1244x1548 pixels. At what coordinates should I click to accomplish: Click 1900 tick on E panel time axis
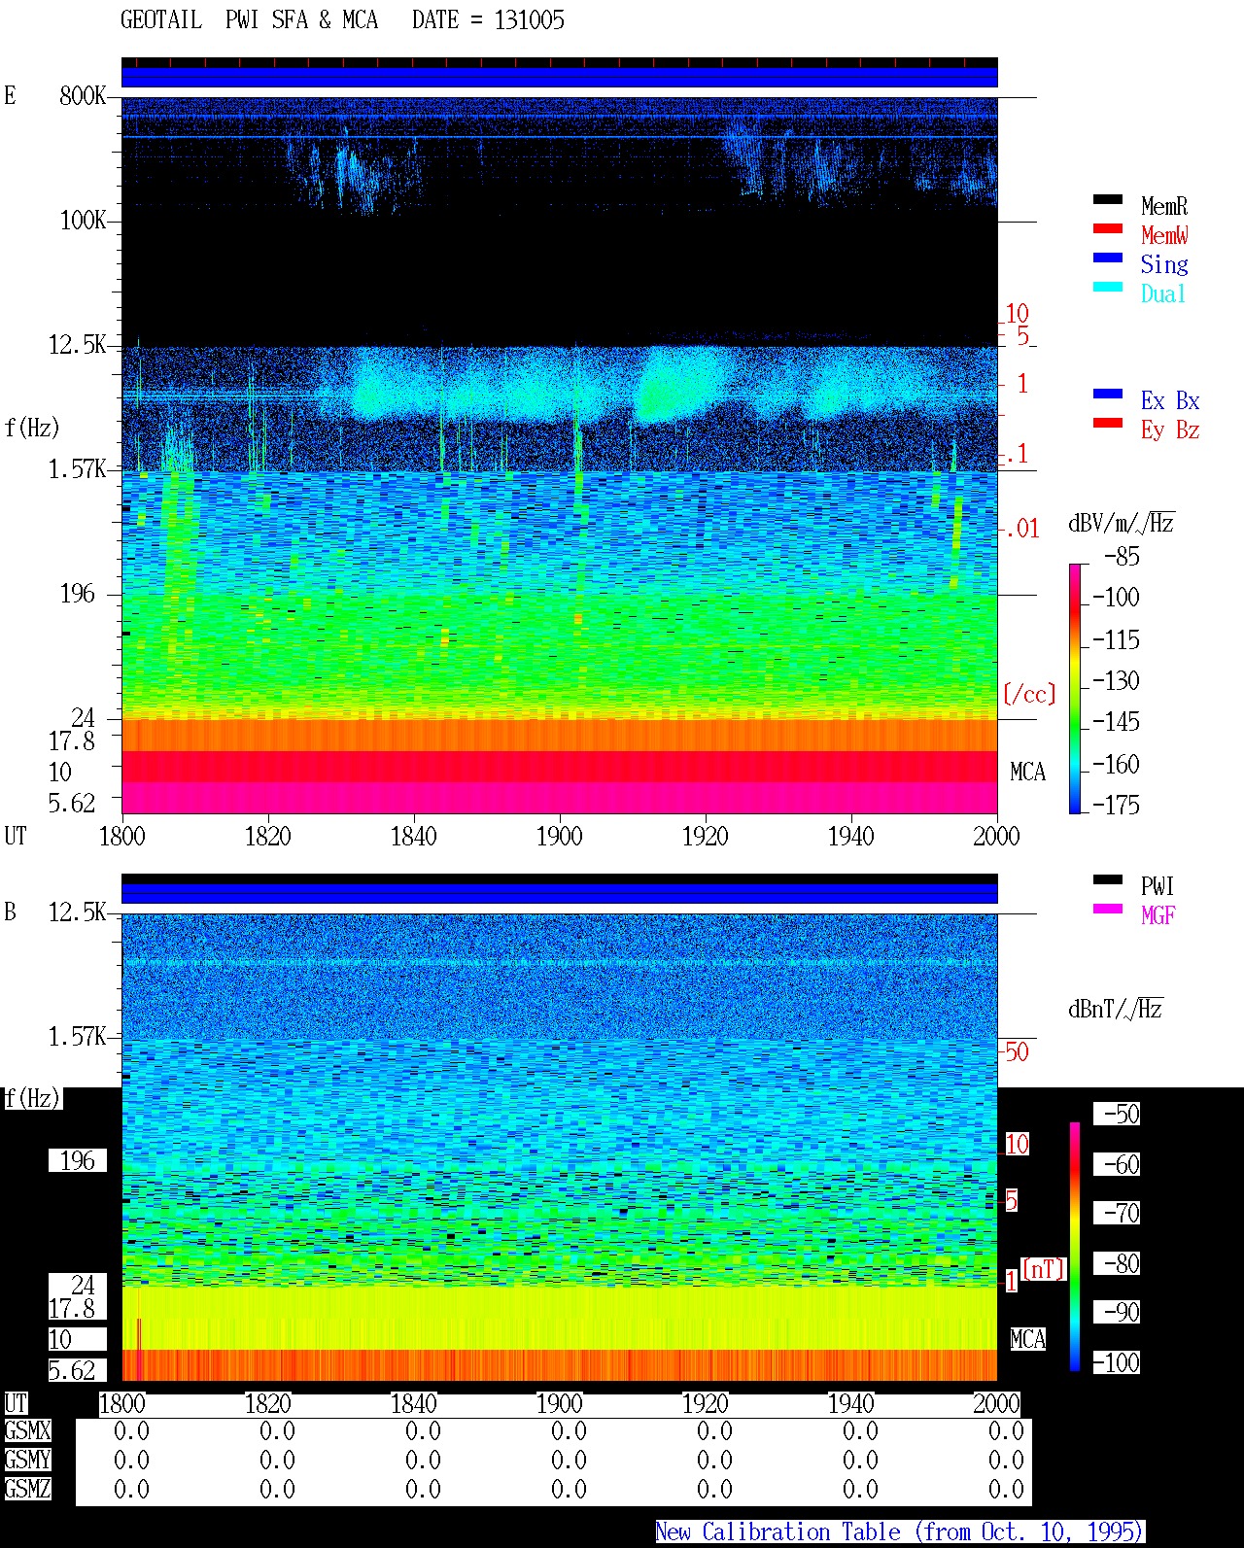click(x=559, y=836)
